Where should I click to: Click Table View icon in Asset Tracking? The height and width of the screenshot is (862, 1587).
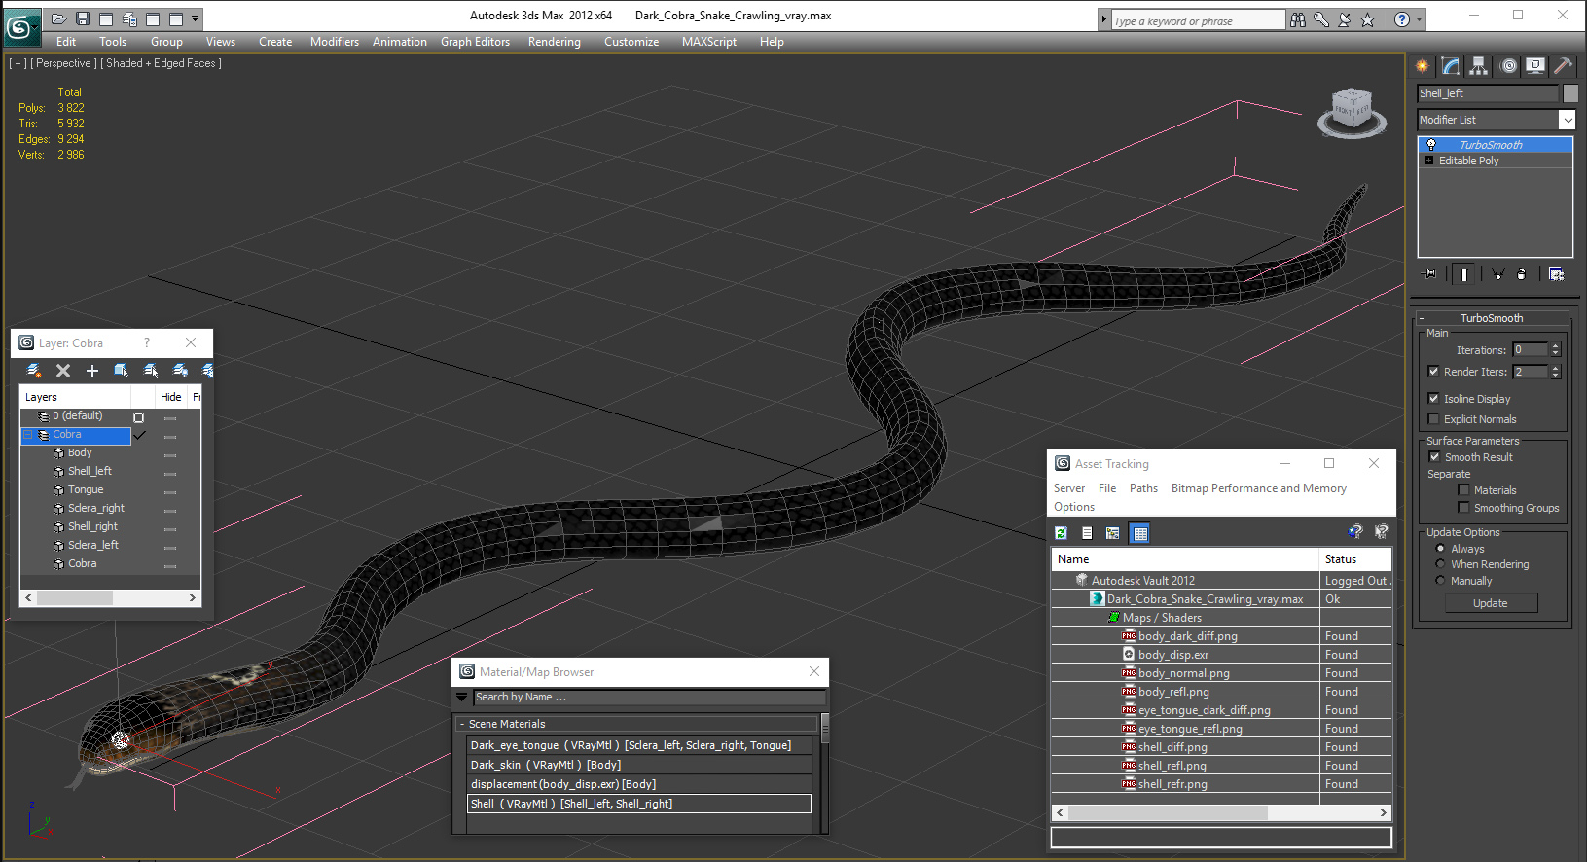point(1140,533)
